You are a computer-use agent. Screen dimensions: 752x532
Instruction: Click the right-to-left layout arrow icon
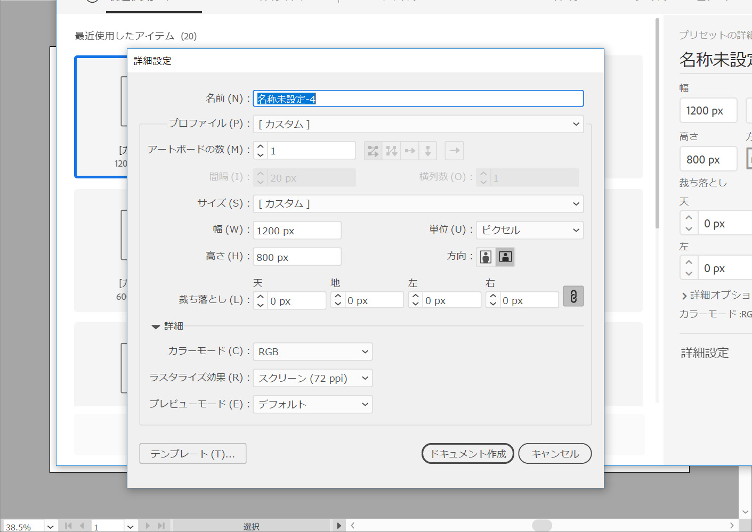[454, 151]
